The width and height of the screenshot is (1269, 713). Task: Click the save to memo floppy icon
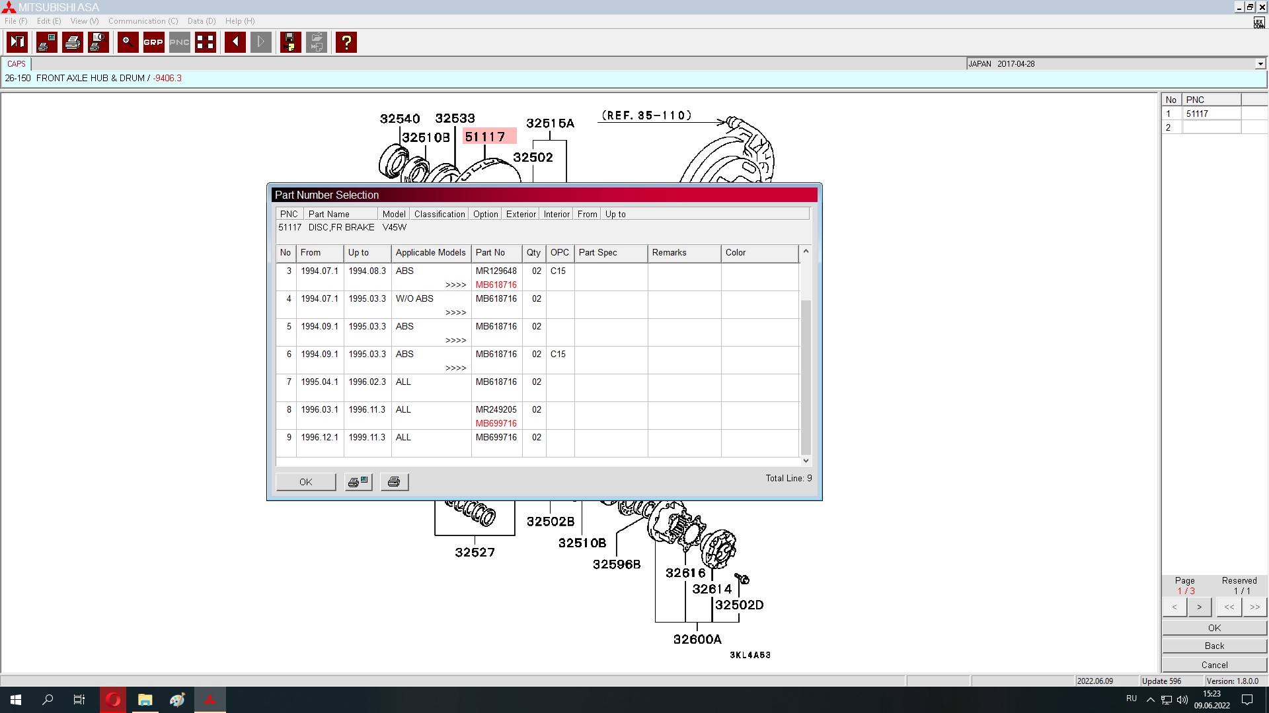pyautogui.click(x=290, y=42)
